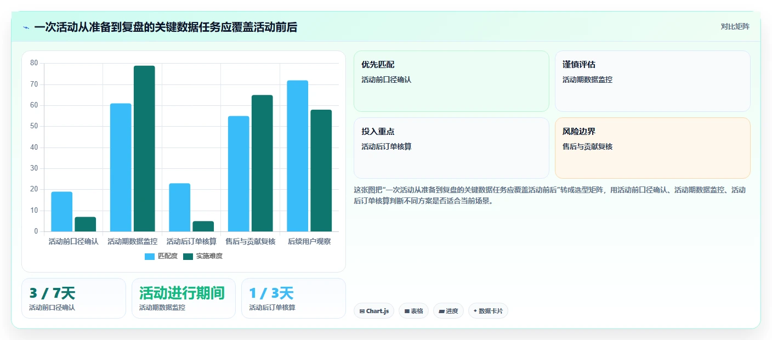This screenshot has width=772, height=340.
Task: Click 售后与贡献复核 text in 风险边界 card
Action: (x=587, y=147)
